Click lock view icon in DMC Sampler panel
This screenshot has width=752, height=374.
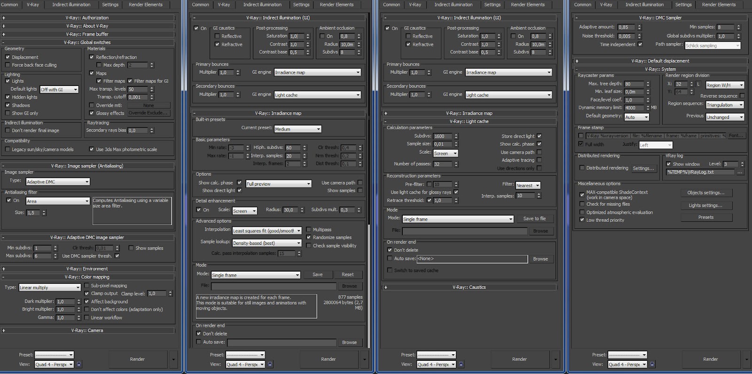coord(652,364)
